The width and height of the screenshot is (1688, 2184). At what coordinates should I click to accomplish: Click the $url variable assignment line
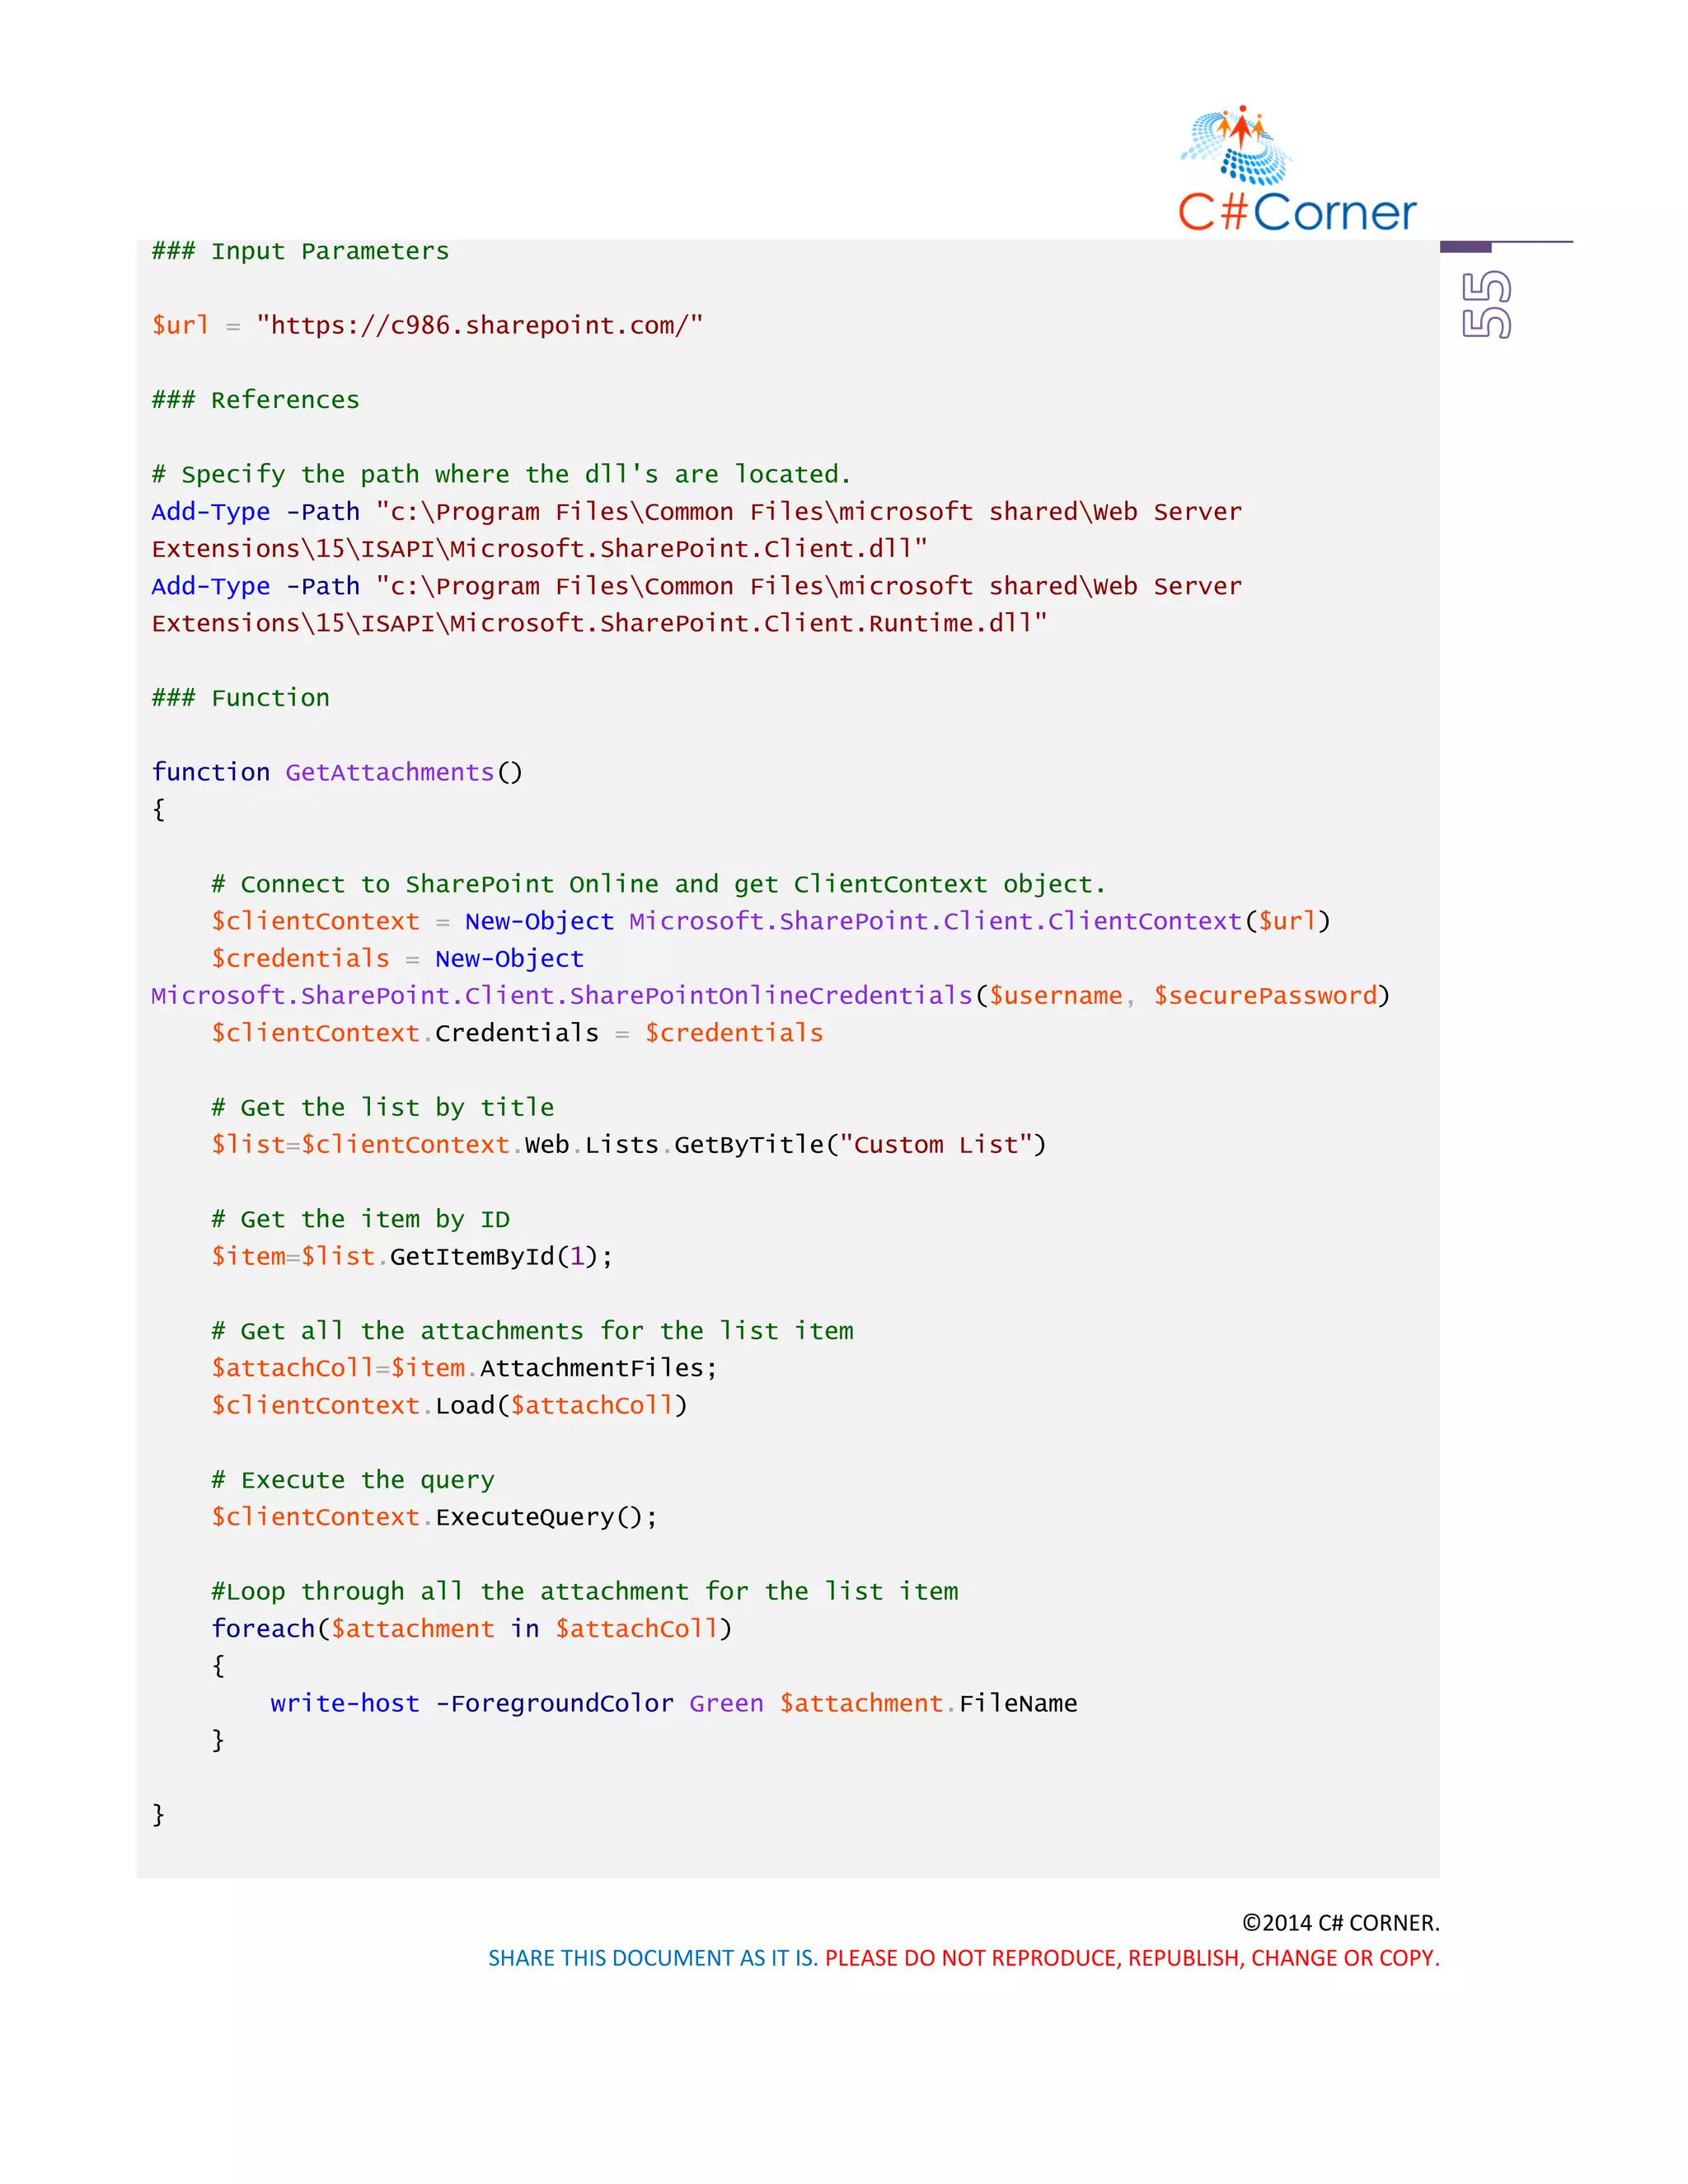coord(427,326)
